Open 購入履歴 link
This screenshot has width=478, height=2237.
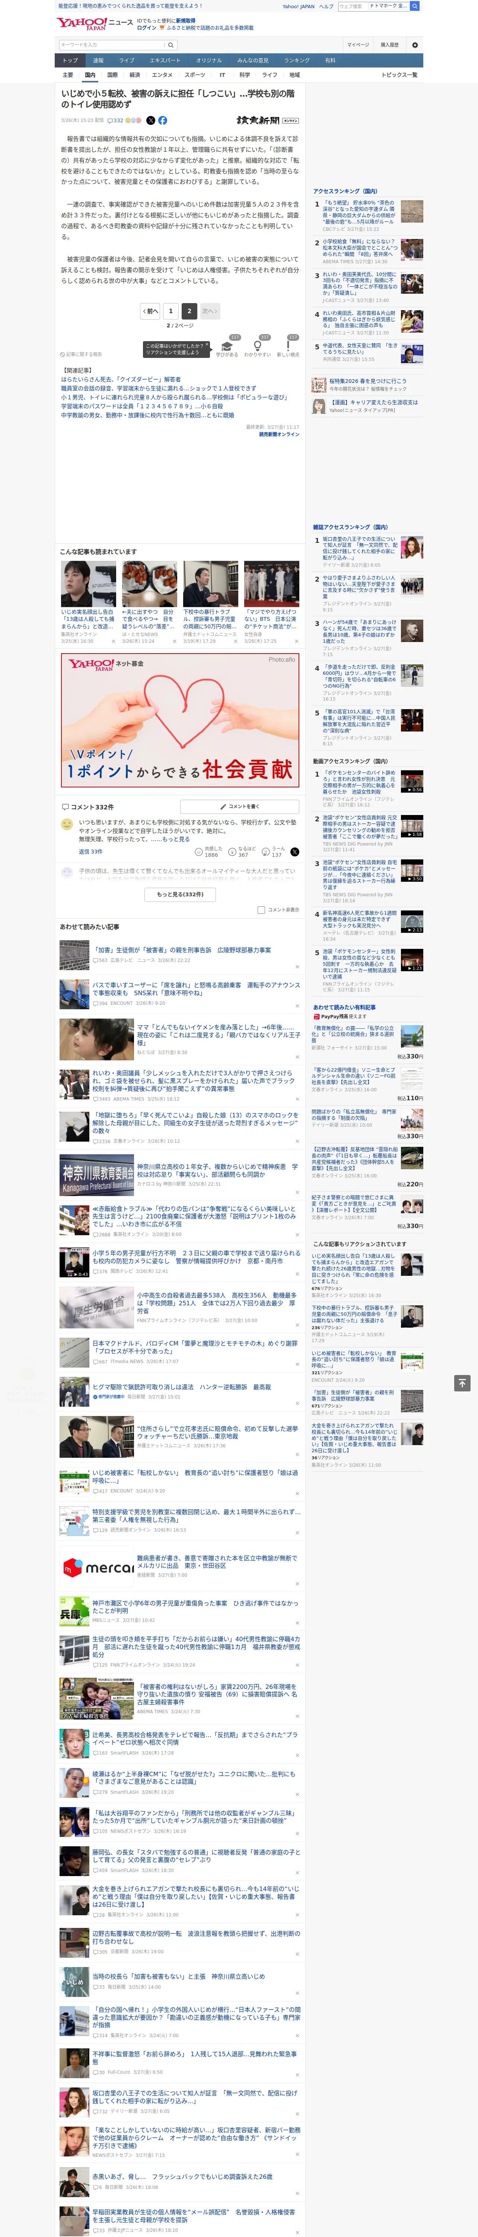[x=389, y=45]
